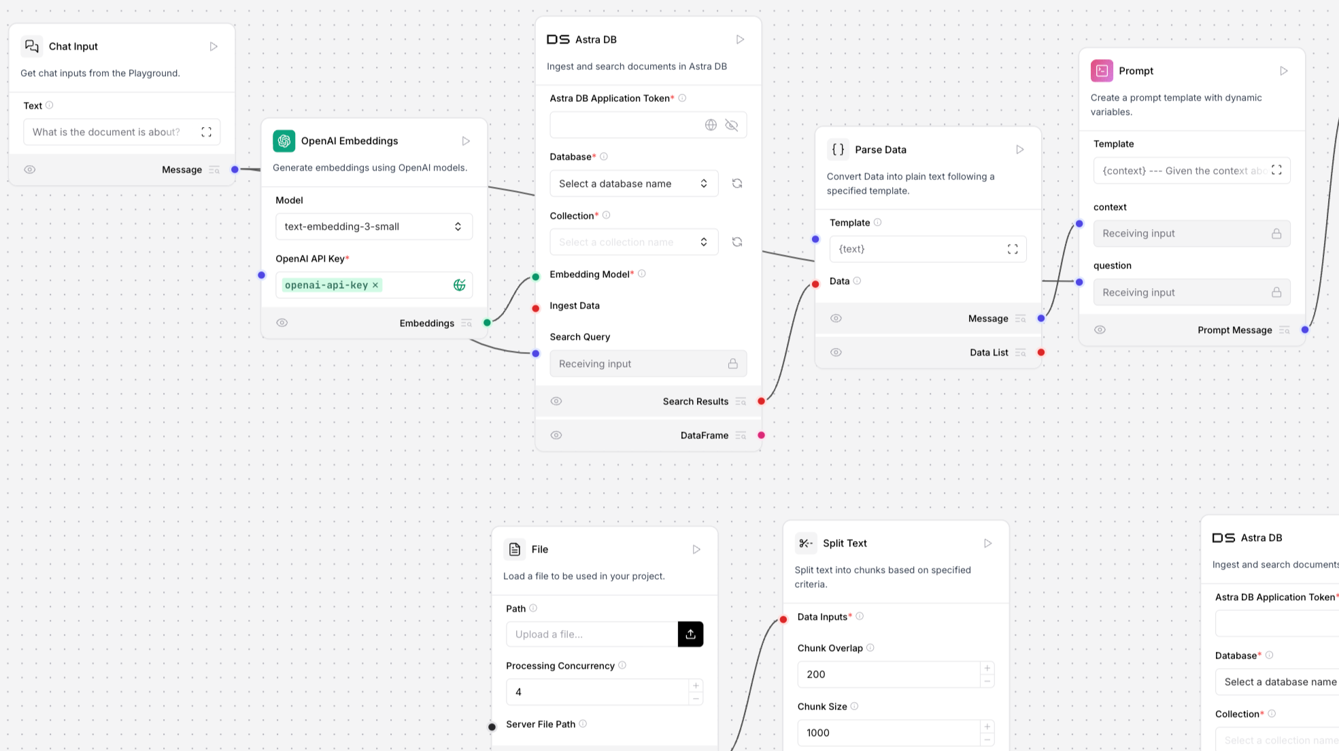Screen dimensions: 1339x751
Task: Expand the Parse Data template with fullscreen icon
Action: pyautogui.click(x=1013, y=249)
